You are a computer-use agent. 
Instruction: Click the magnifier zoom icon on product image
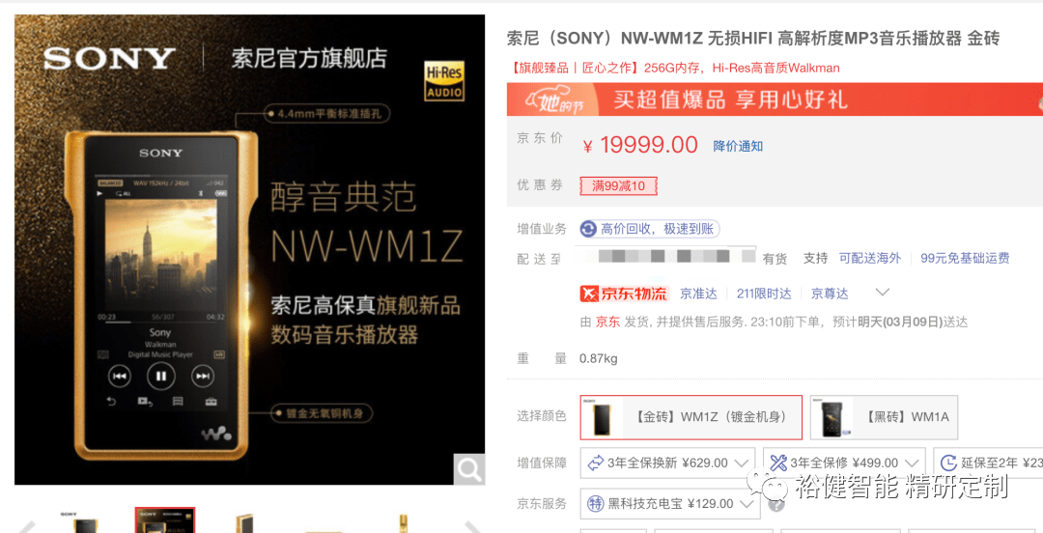tap(469, 470)
